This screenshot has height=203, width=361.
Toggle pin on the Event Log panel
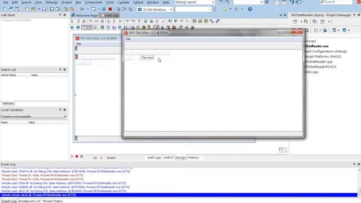click(354, 164)
